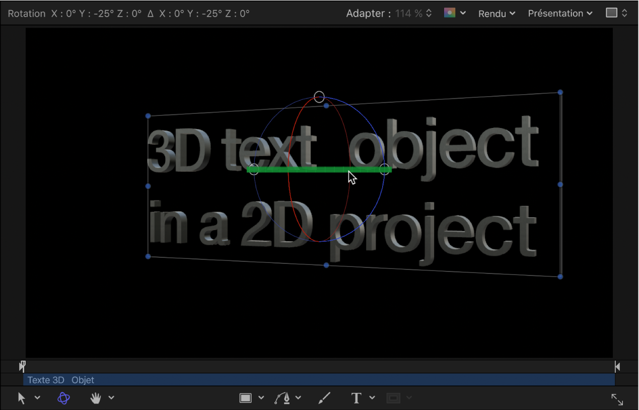Image resolution: width=639 pixels, height=410 pixels.
Task: Click the channel display color icon
Action: click(x=451, y=13)
